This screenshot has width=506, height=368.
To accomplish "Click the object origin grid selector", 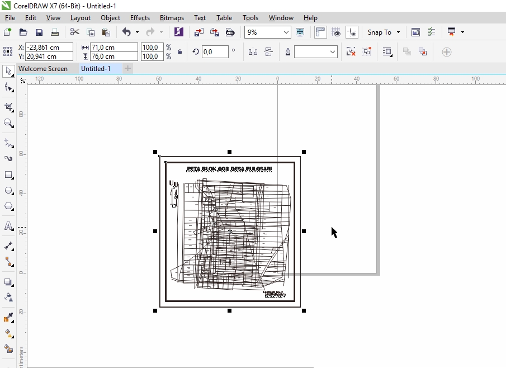I will [x=8, y=51].
